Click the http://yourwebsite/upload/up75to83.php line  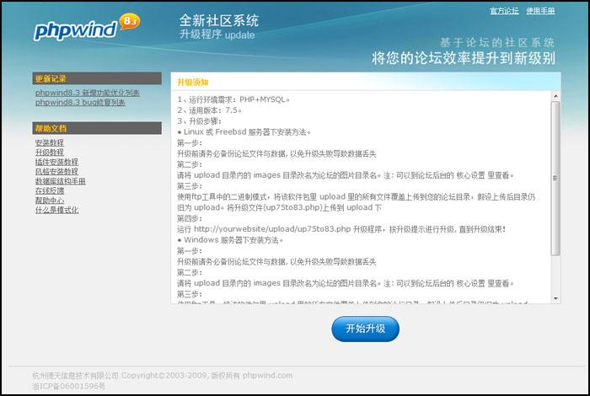pyautogui.click(x=341, y=229)
